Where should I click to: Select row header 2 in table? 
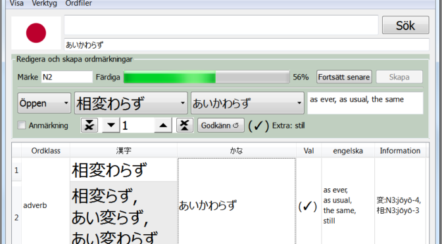[x=16, y=217]
